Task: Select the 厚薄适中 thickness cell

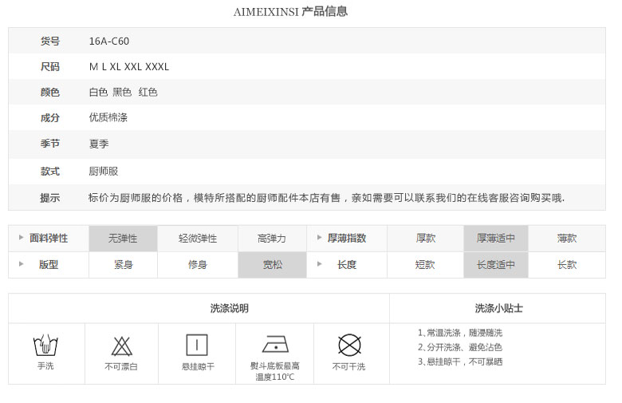Action: pos(496,239)
